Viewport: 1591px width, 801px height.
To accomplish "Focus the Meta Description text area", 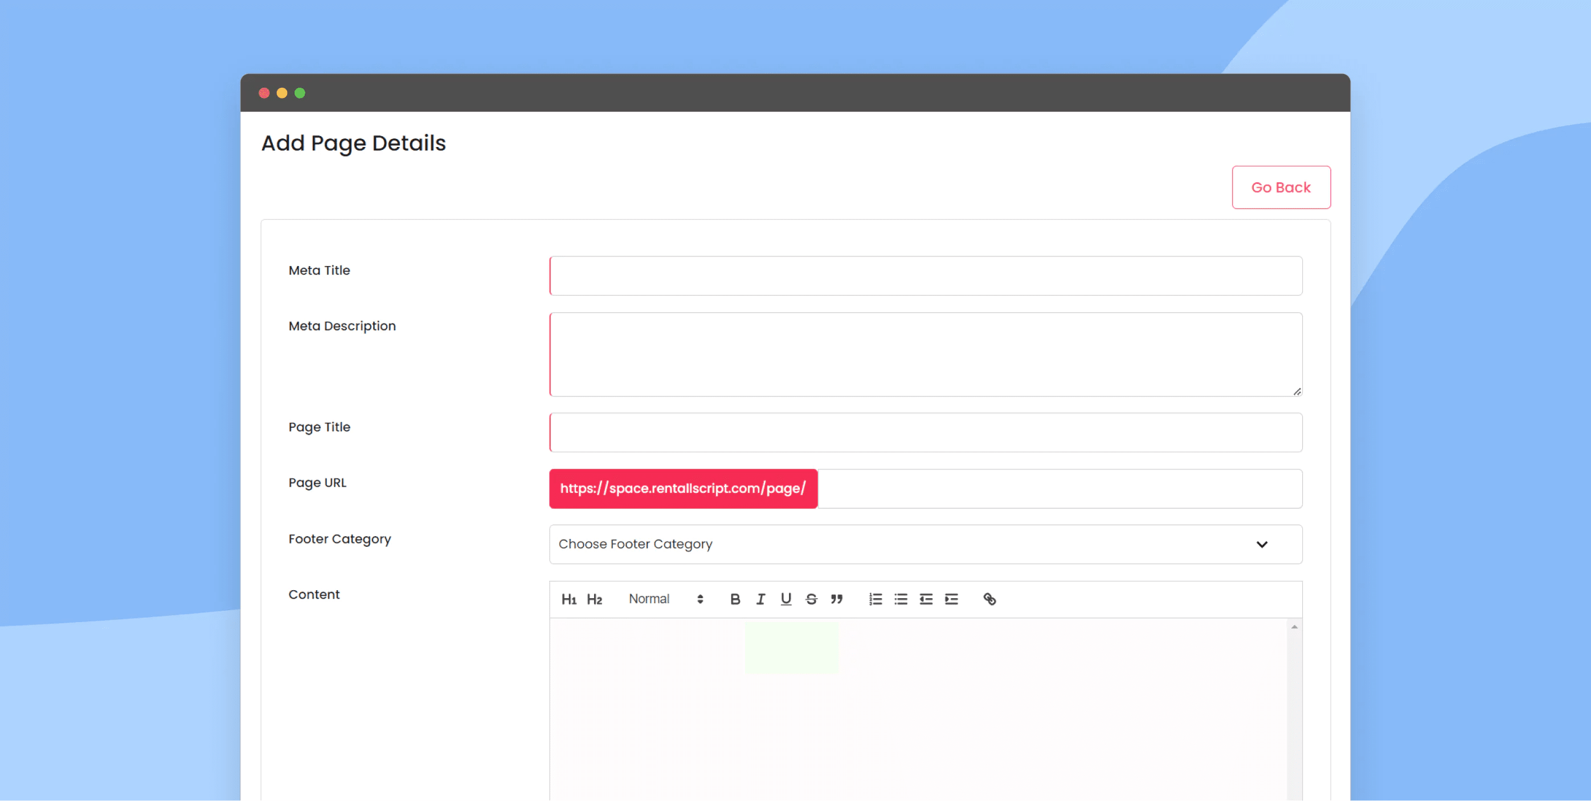I will pyautogui.click(x=925, y=354).
